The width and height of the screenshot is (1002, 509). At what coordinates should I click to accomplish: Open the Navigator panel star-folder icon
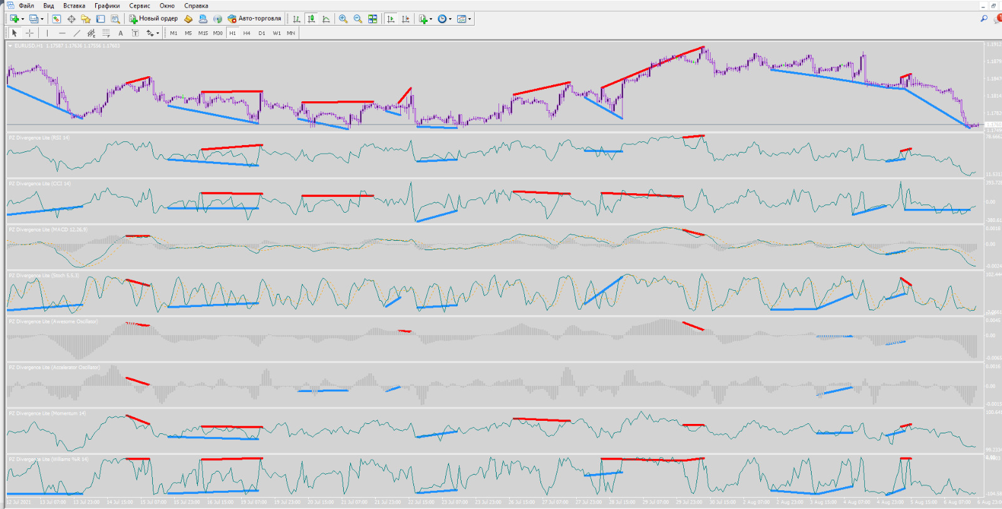click(86, 19)
